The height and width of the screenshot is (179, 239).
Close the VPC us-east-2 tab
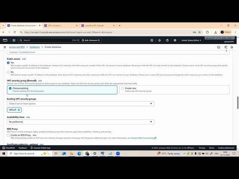click(77, 26)
